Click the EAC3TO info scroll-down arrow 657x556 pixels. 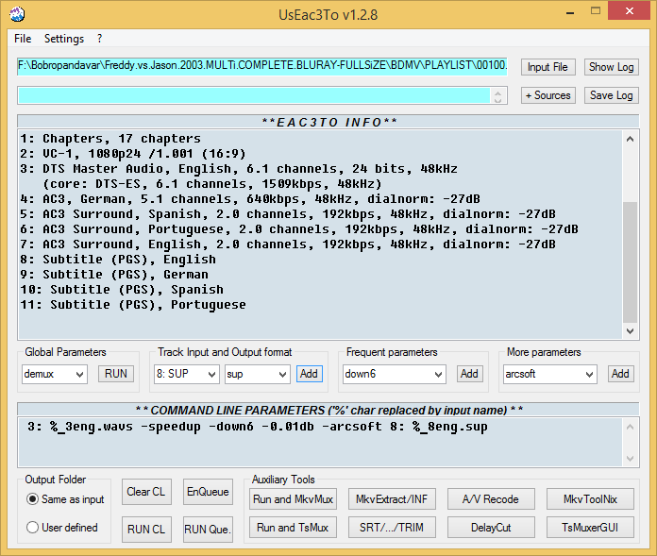tap(630, 331)
